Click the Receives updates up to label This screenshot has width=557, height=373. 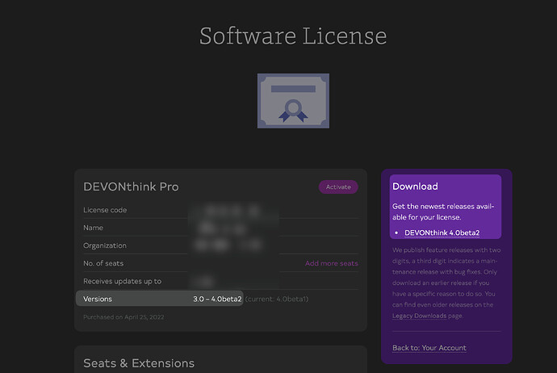(122, 281)
